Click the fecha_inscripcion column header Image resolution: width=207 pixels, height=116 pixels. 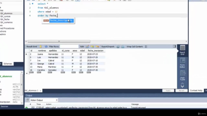(x=96, y=51)
